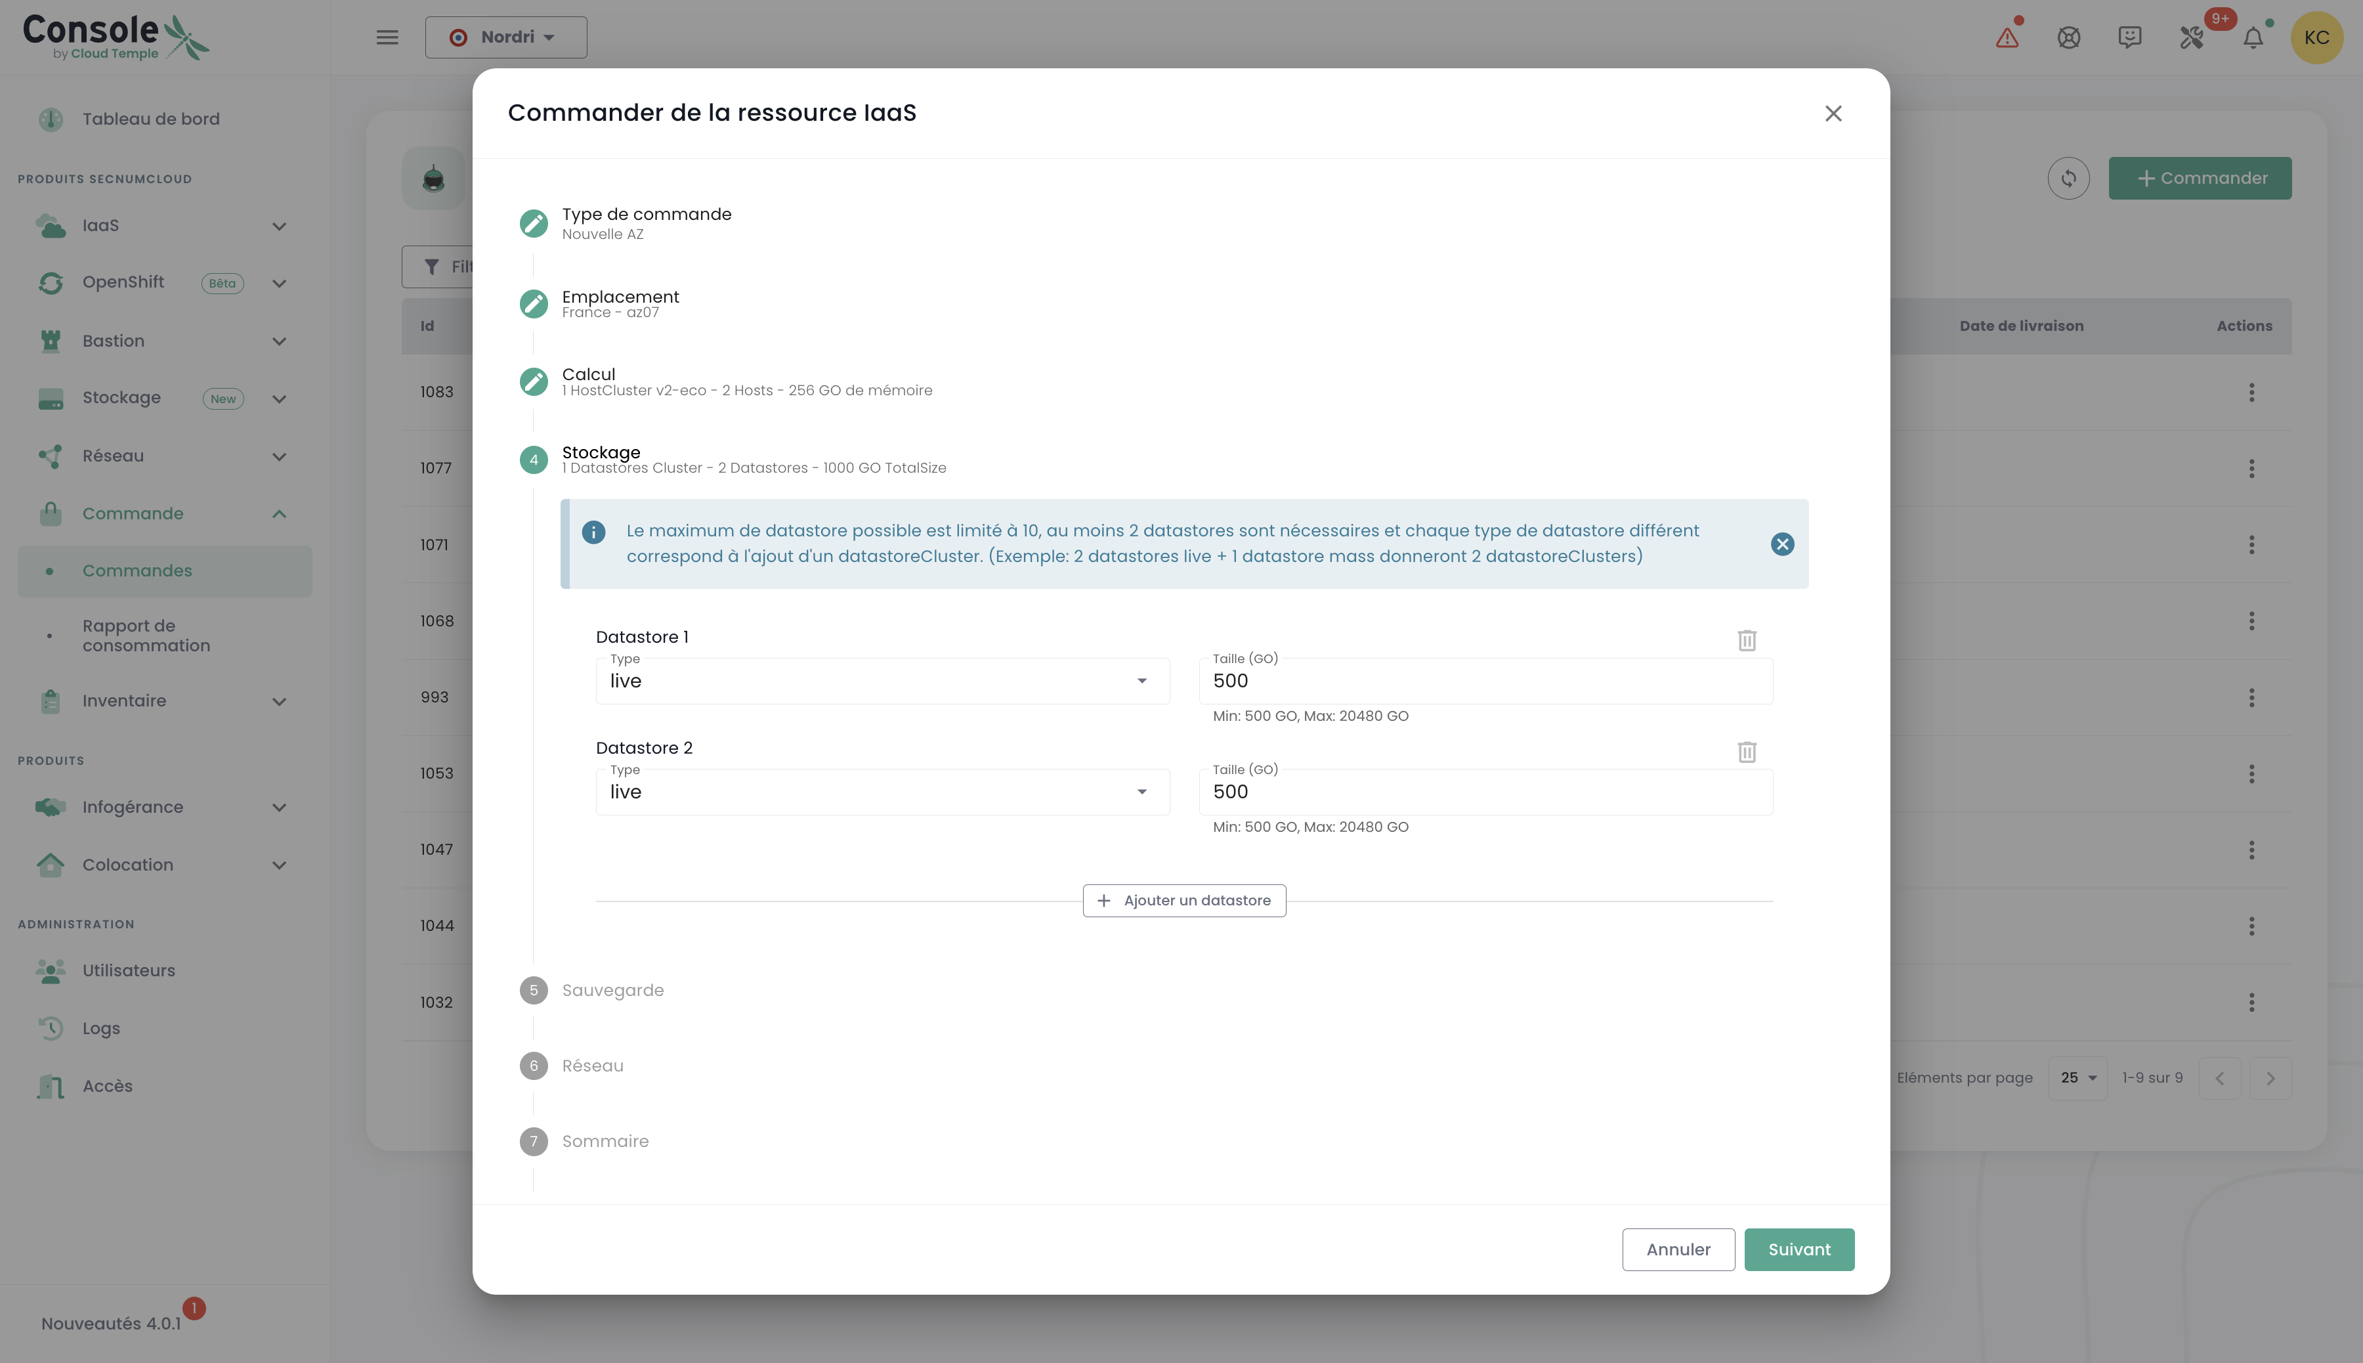Click the Suivant button
This screenshot has width=2363, height=1363.
(x=1798, y=1249)
